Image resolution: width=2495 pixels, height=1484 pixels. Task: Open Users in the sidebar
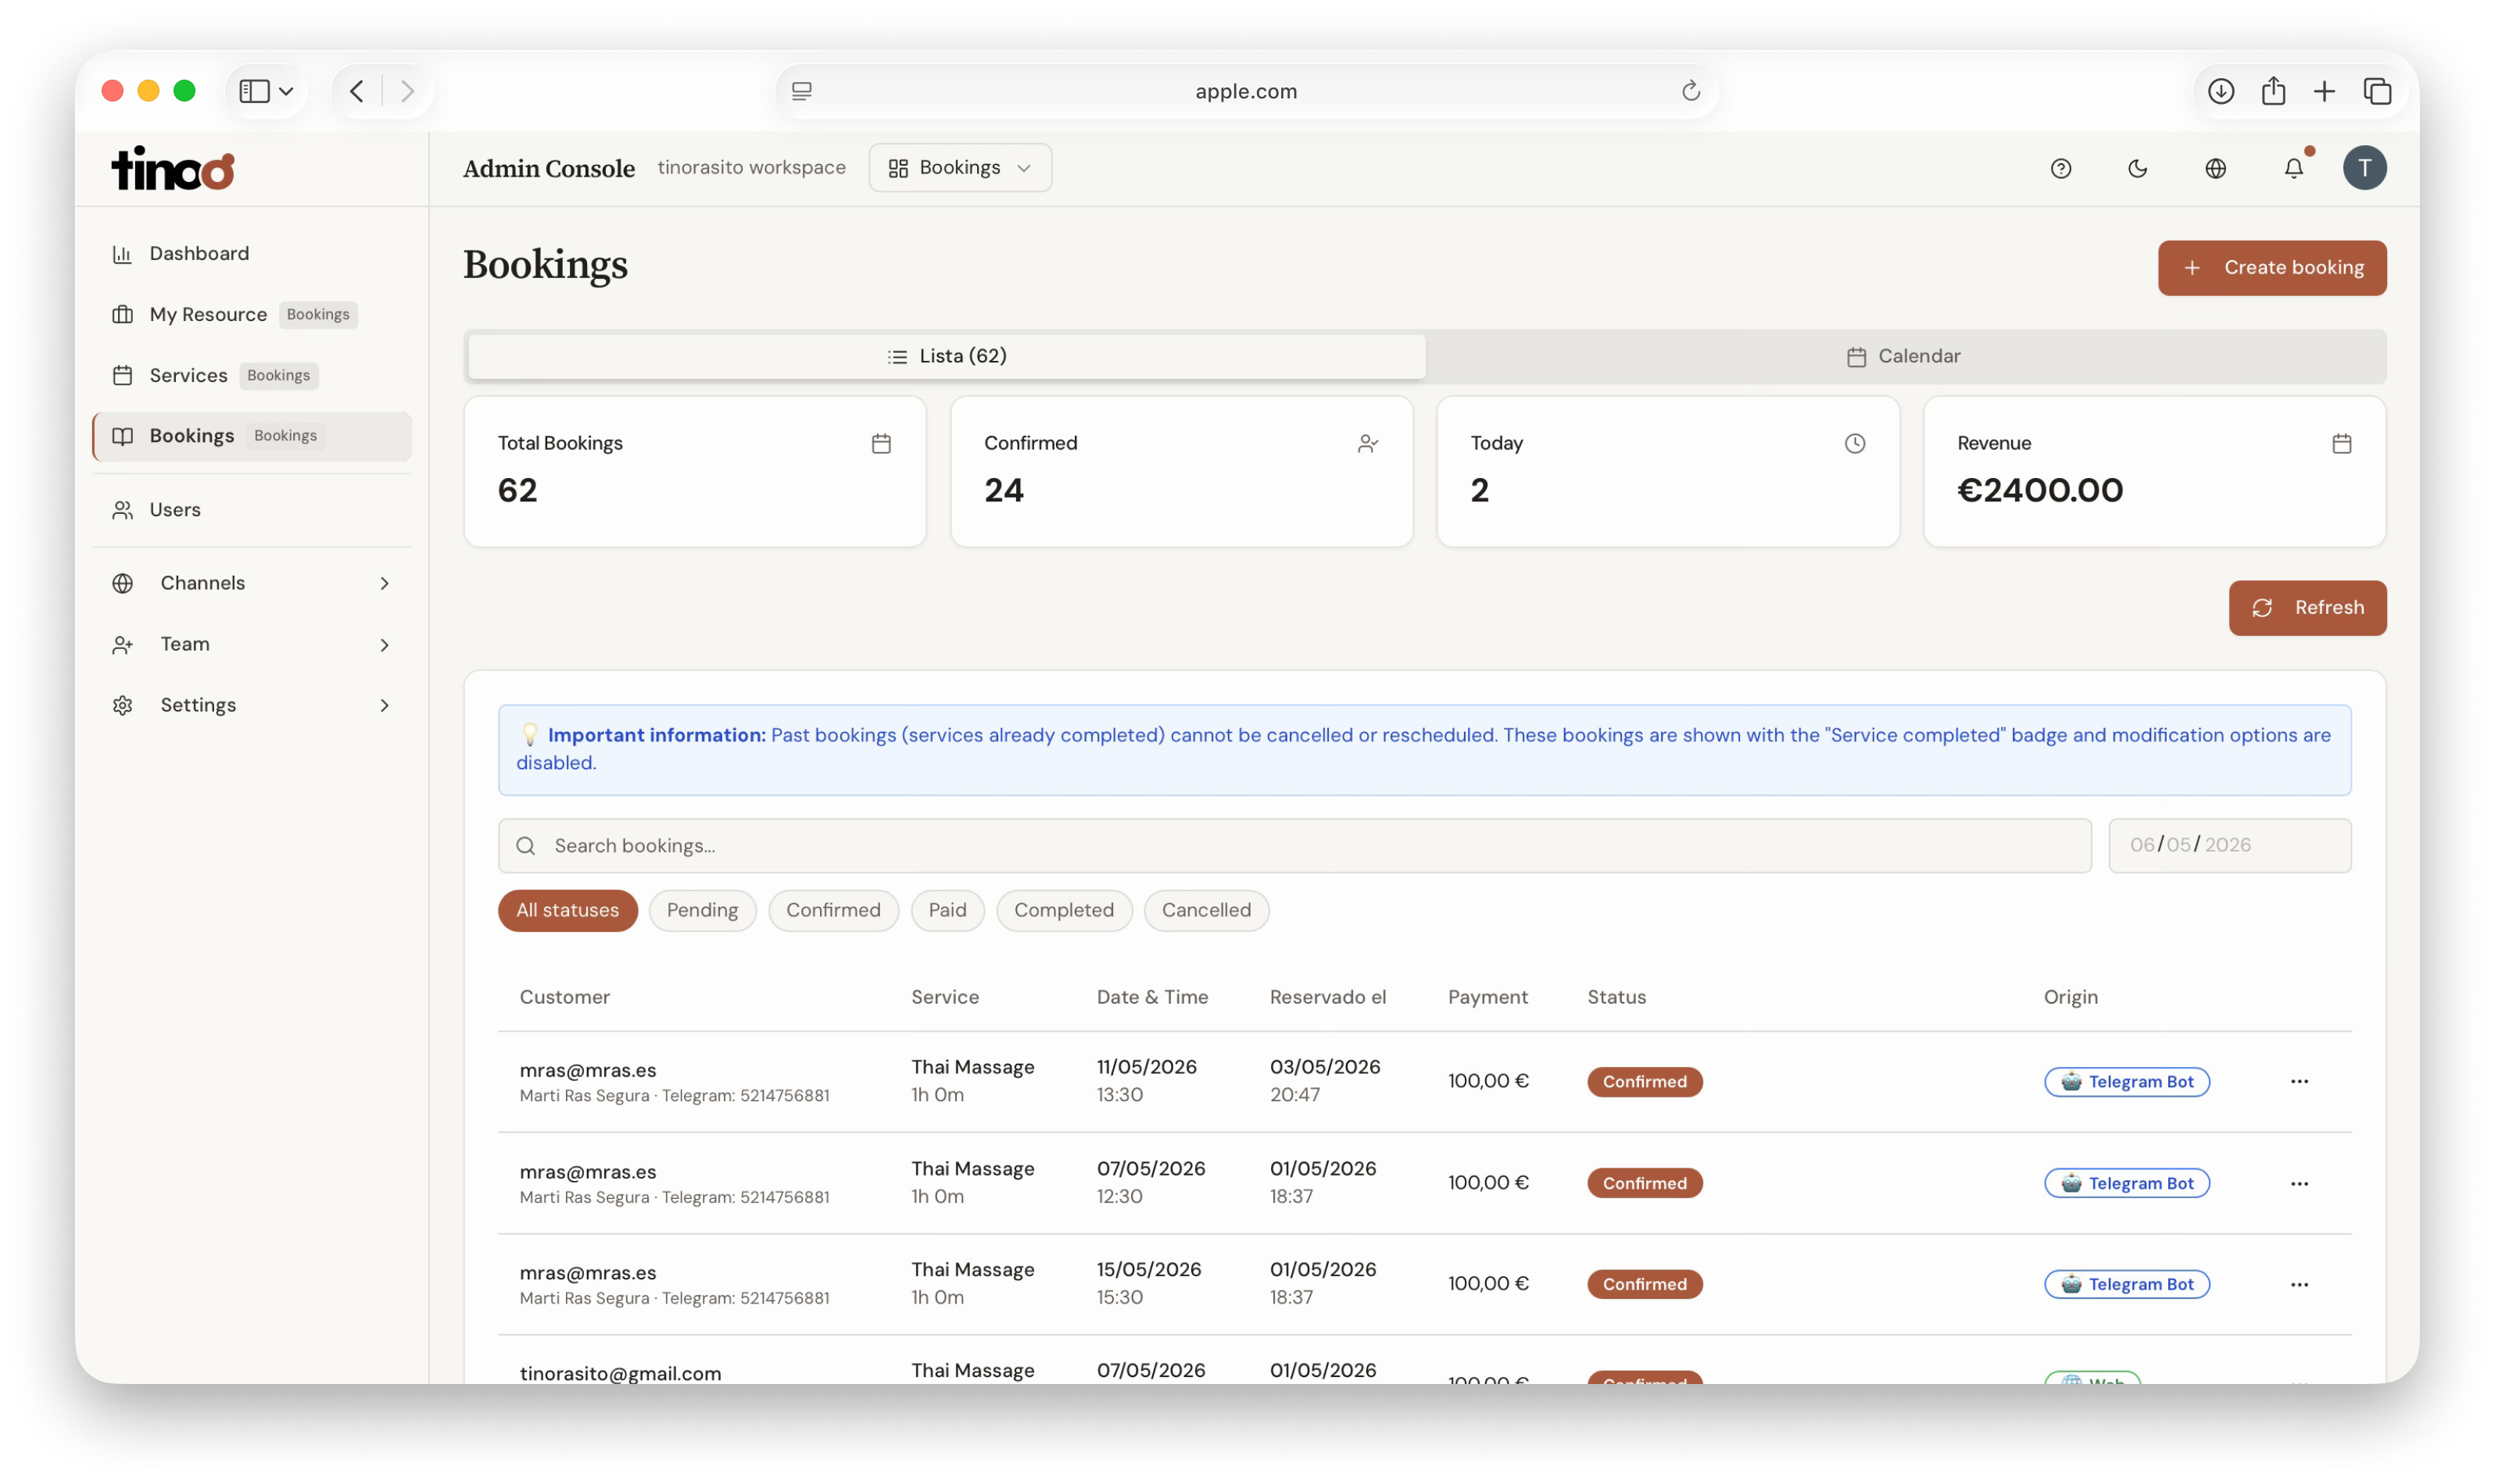pos(251,510)
